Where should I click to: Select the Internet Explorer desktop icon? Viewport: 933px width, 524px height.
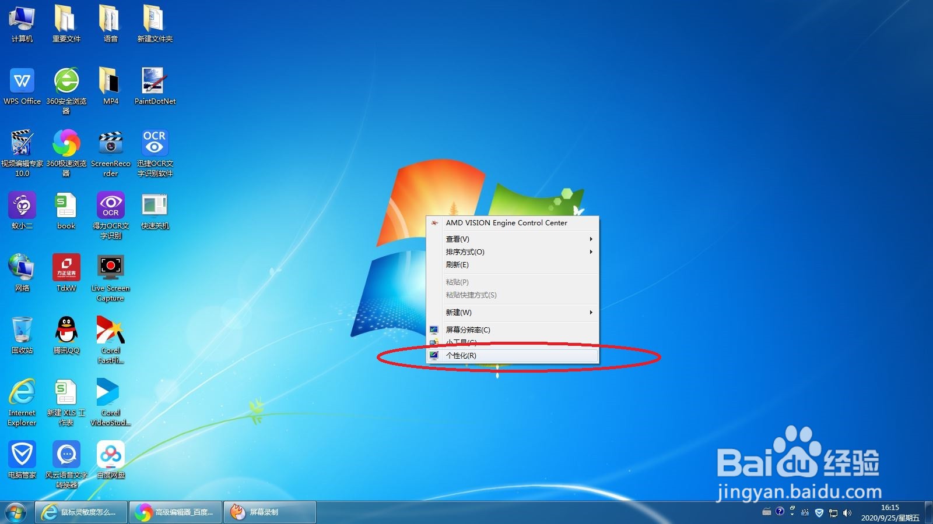[22, 402]
